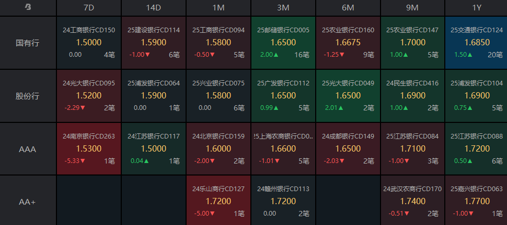Viewport: 507px width, 225px height.
Task: Open the 24乐山商行CD127 quote cell
Action: click(x=218, y=202)
